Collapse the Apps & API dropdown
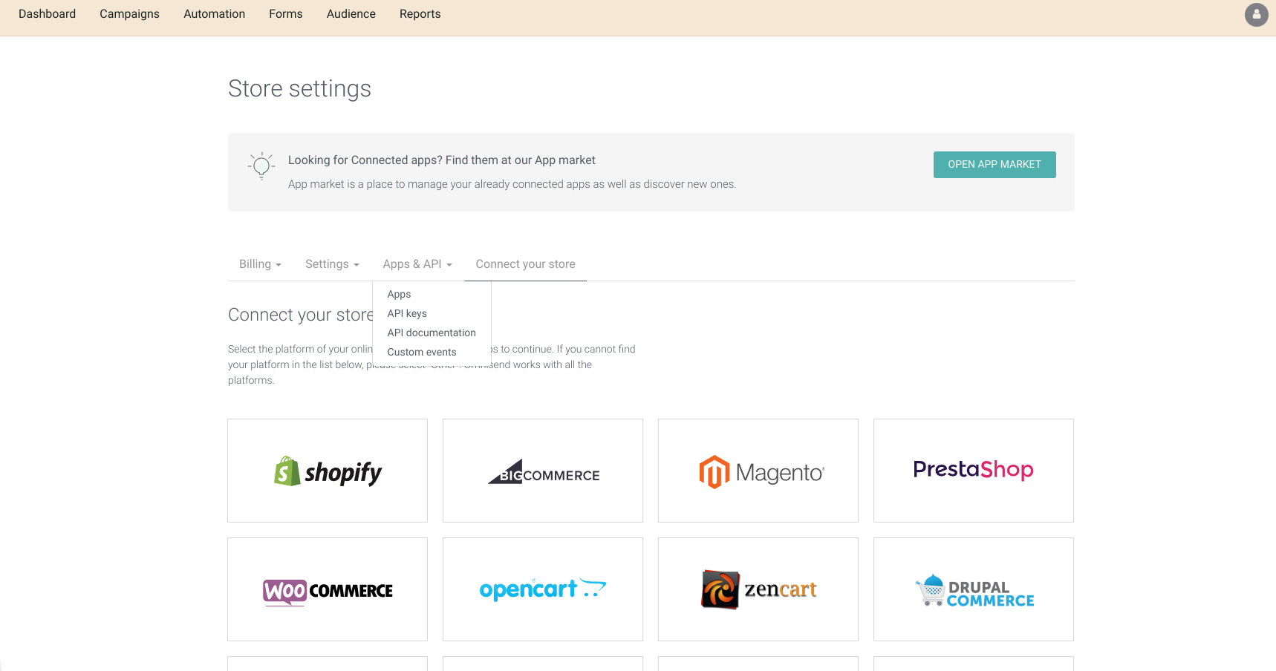Image resolution: width=1276 pixels, height=671 pixels. [417, 264]
